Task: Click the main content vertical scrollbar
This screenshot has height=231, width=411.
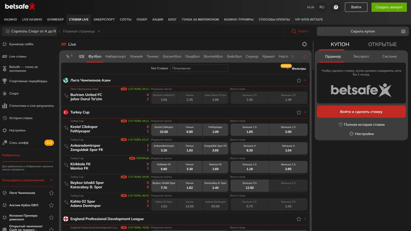Action: coord(313,55)
